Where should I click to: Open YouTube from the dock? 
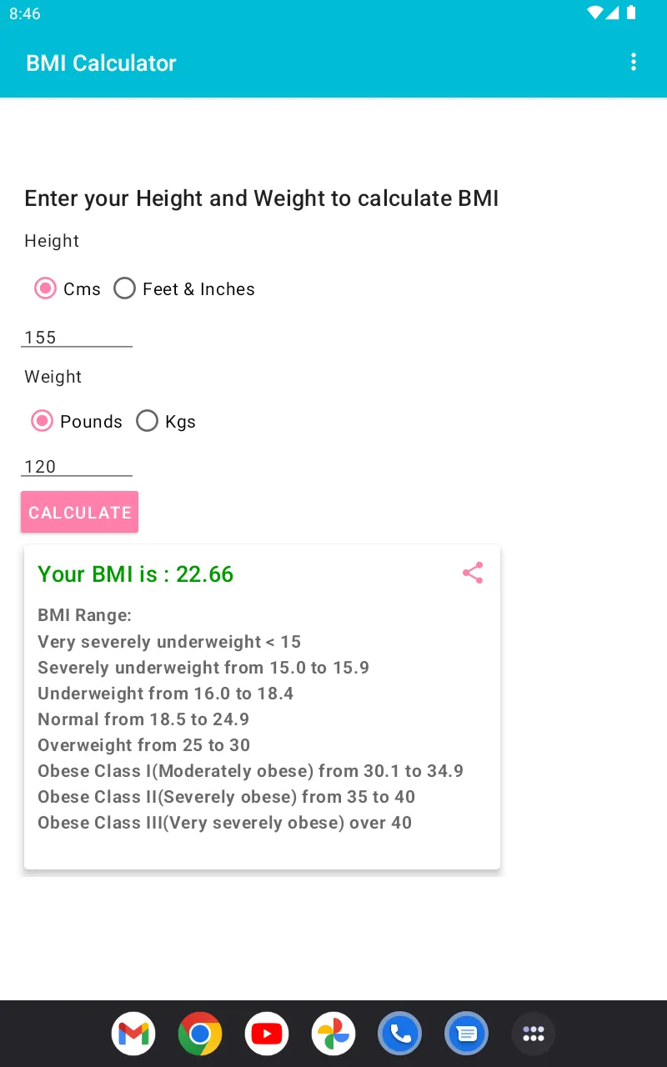[267, 1034]
